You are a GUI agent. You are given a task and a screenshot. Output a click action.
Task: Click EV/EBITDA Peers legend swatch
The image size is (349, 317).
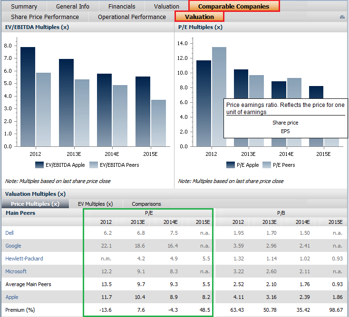(94, 165)
